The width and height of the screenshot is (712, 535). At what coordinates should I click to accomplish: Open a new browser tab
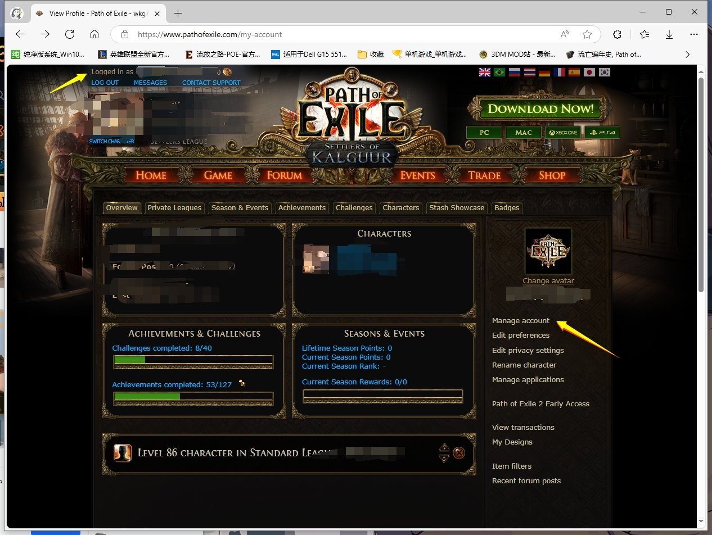178,13
